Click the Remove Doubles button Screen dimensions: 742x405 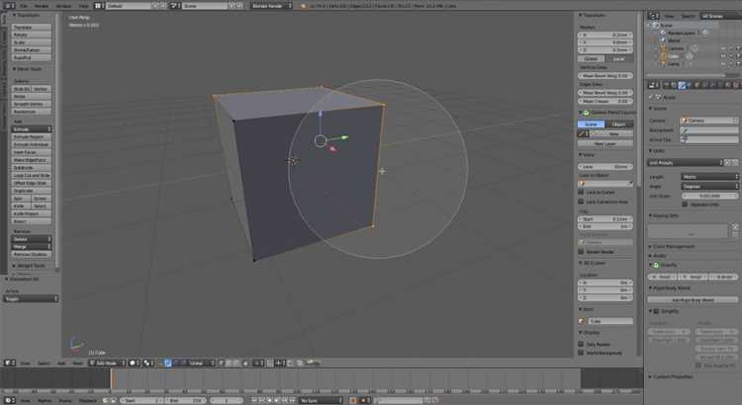pos(32,254)
